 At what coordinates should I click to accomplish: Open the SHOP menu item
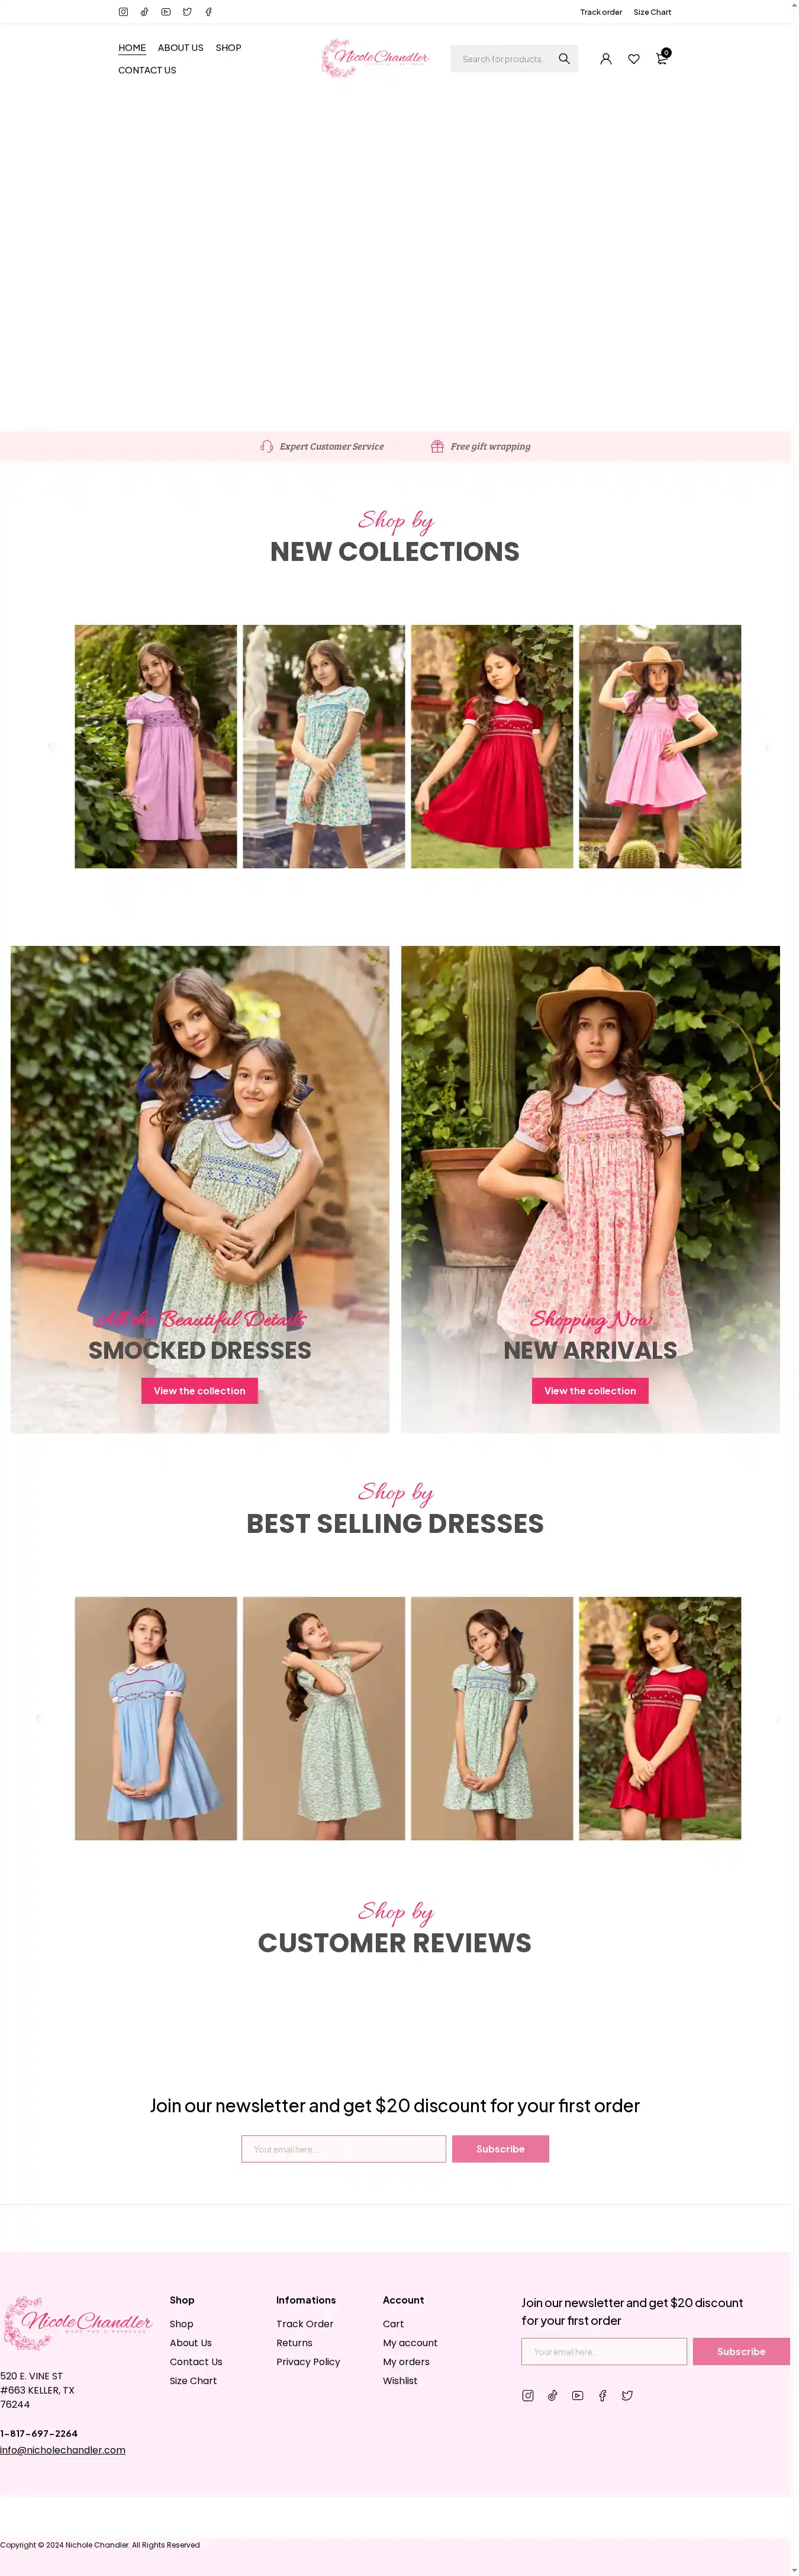[x=228, y=48]
